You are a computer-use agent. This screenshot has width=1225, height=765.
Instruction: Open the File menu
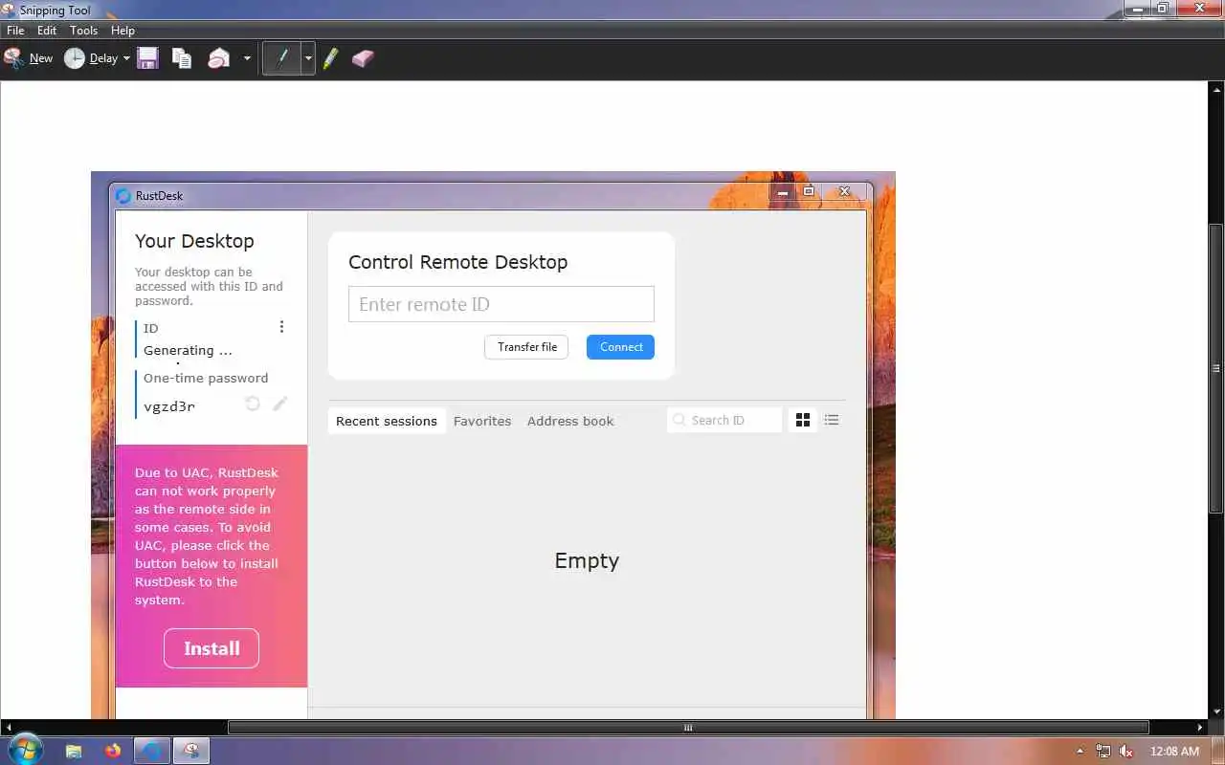15,31
